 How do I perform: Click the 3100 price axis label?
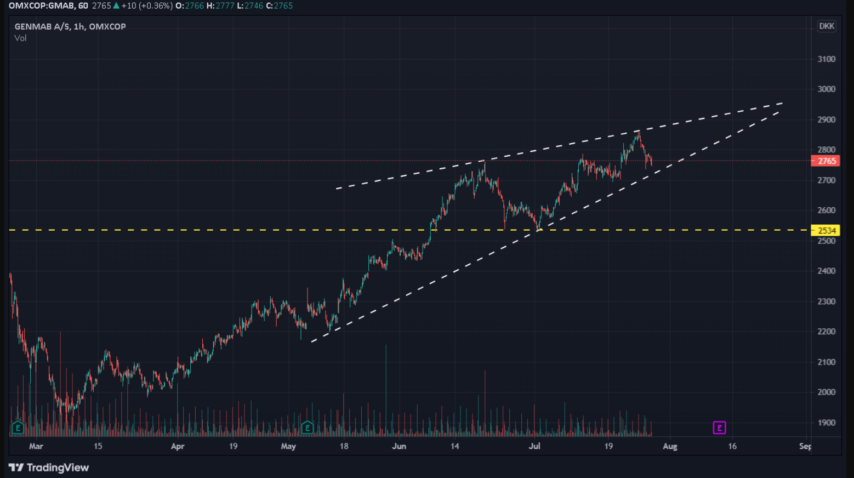[x=827, y=59]
